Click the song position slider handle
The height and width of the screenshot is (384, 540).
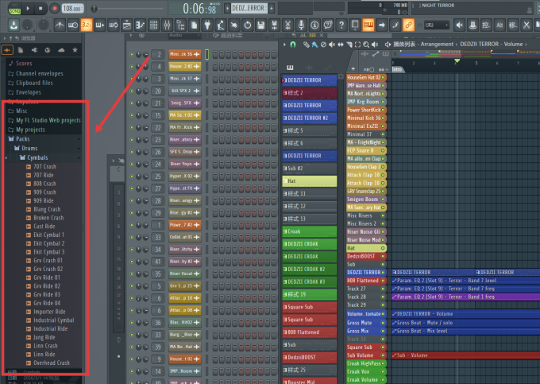tap(94, 8)
